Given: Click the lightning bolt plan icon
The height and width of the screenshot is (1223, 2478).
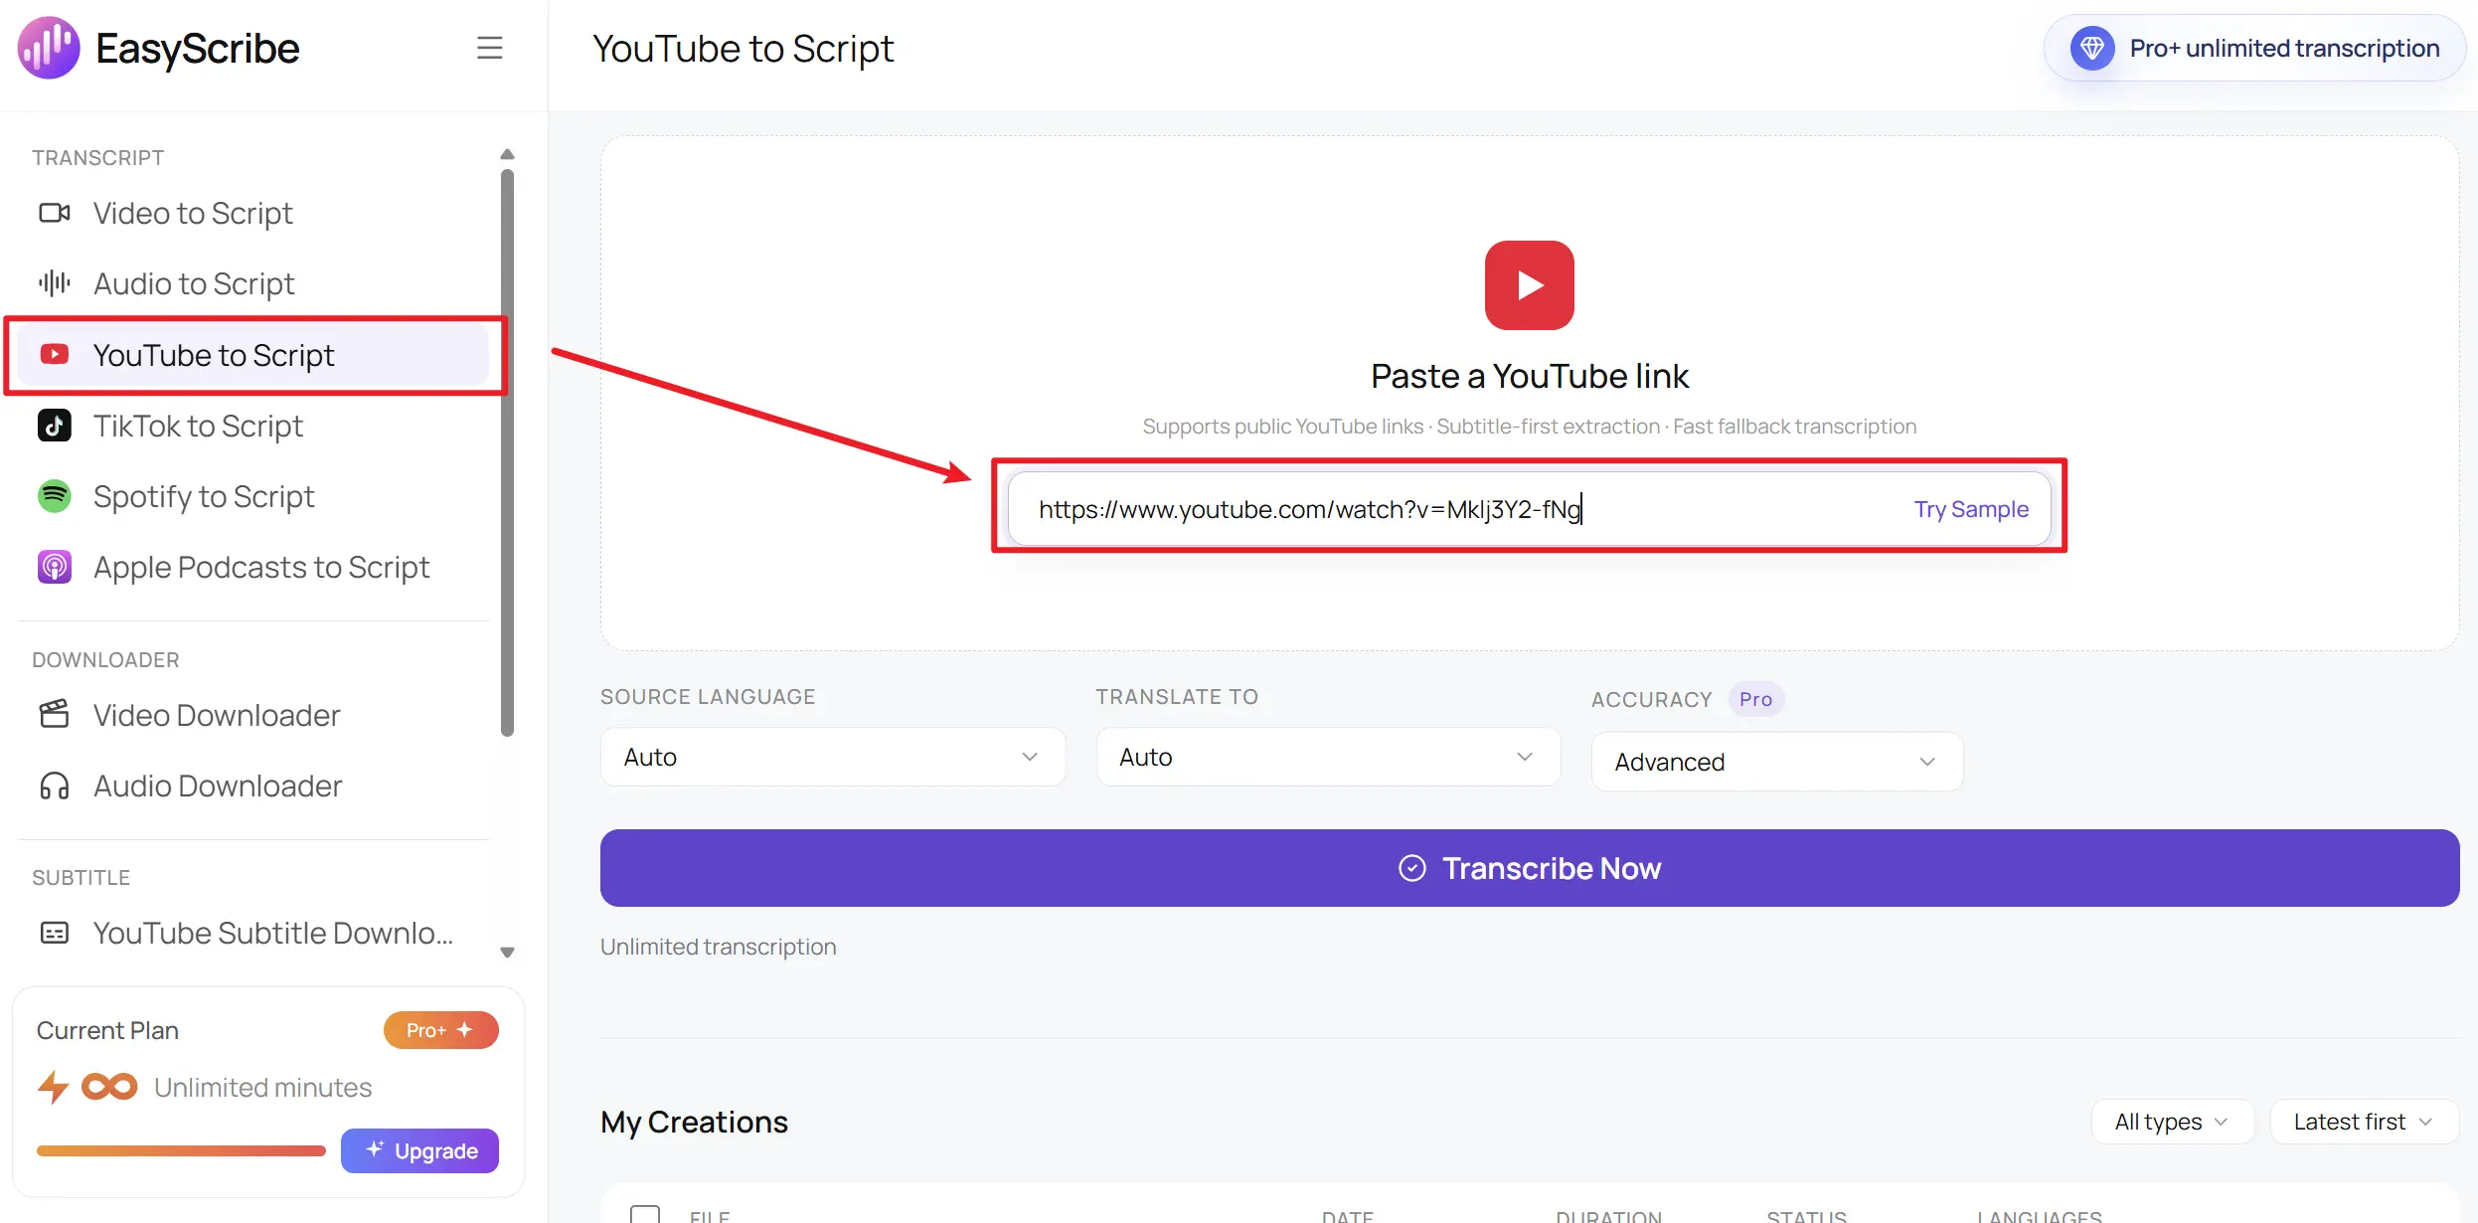Looking at the screenshot, I should tap(54, 1087).
